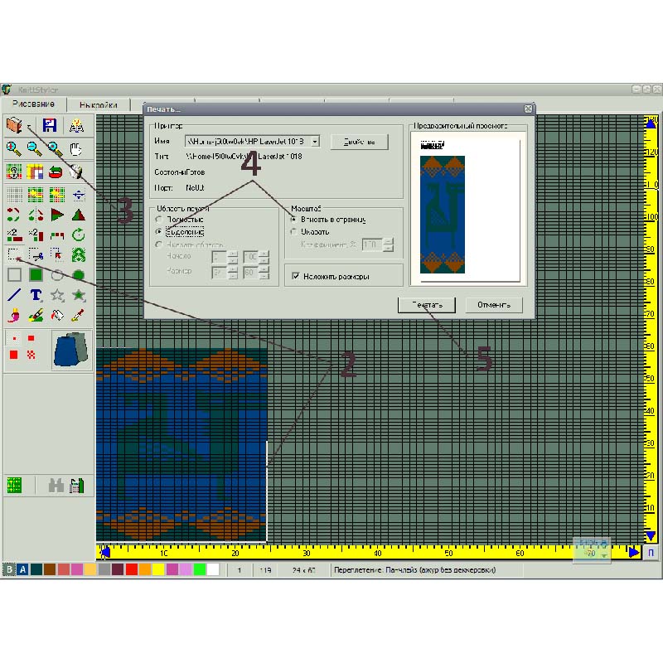663x663 pixels.
Task: Switch to the 'Рисование' tab
Action: pos(33,104)
